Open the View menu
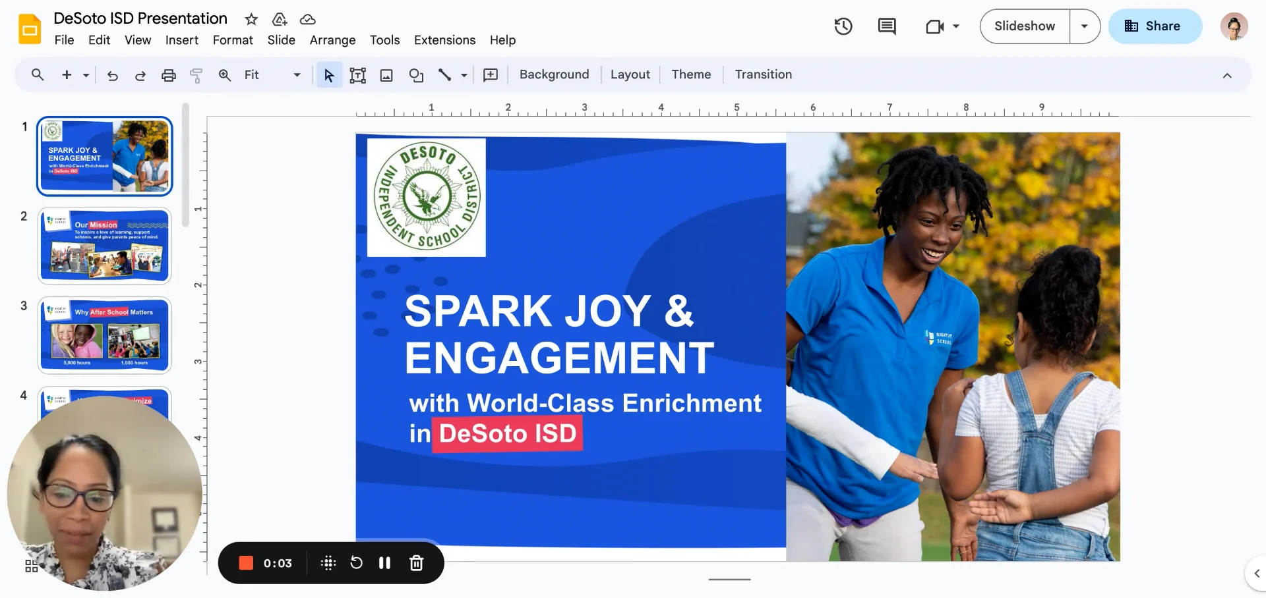The height and width of the screenshot is (598, 1266). [138, 40]
